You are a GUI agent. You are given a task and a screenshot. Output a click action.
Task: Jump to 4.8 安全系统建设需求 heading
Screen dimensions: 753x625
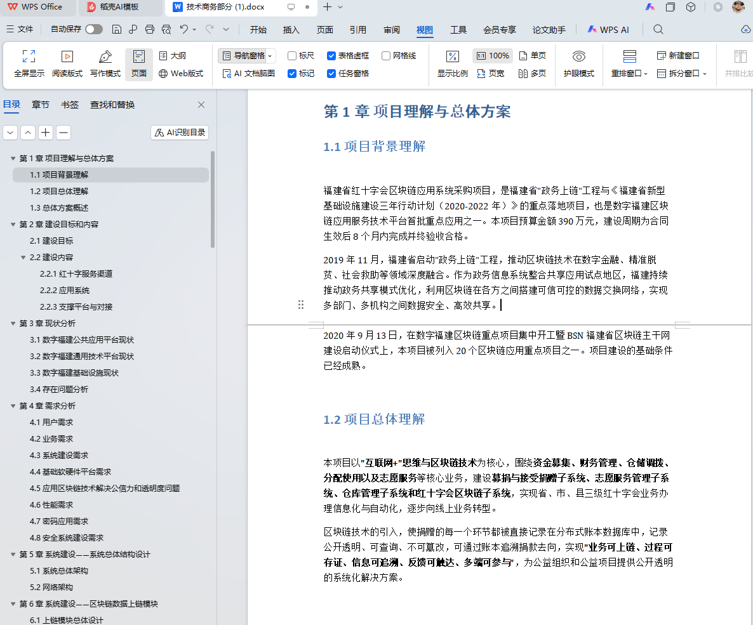click(x=67, y=537)
